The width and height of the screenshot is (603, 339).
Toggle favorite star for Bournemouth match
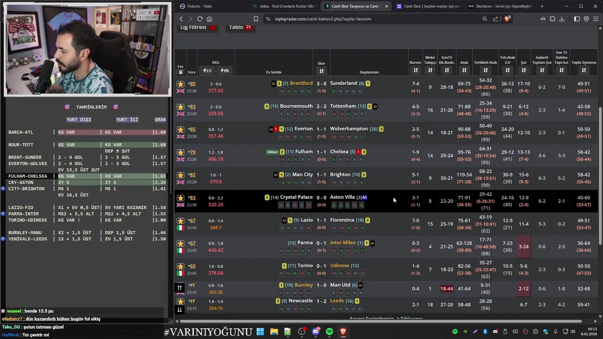(180, 107)
